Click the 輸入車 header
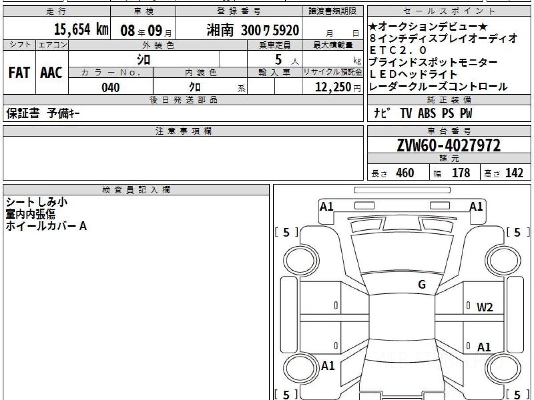 275,72
